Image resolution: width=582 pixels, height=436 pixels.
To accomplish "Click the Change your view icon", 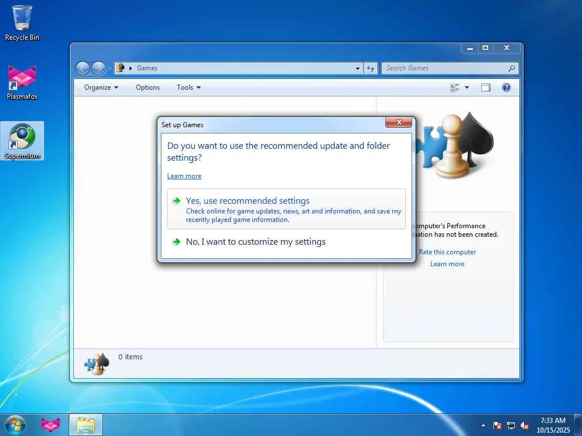I will coord(455,87).
